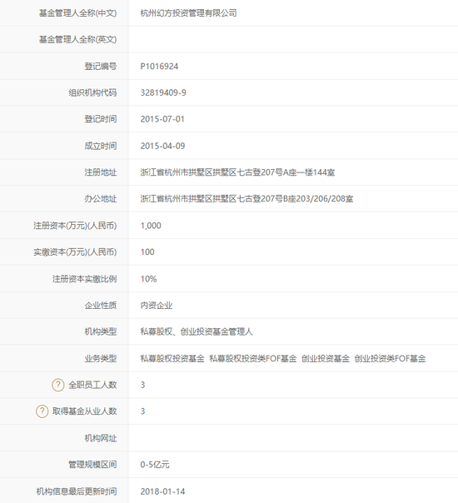
Task: Click the label 组织机构代码
Action: [x=92, y=92]
